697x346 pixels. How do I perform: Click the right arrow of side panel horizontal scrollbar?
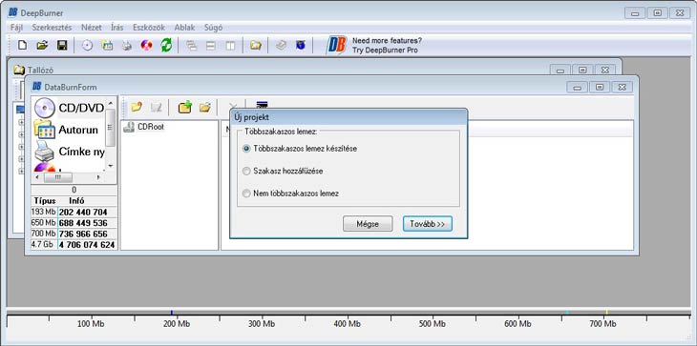pyautogui.click(x=98, y=177)
